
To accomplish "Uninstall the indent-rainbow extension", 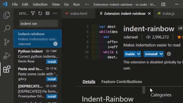I will click(151, 54).
